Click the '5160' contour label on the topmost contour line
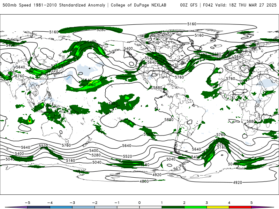Screen dimensions: 279x209 click(x=191, y=24)
